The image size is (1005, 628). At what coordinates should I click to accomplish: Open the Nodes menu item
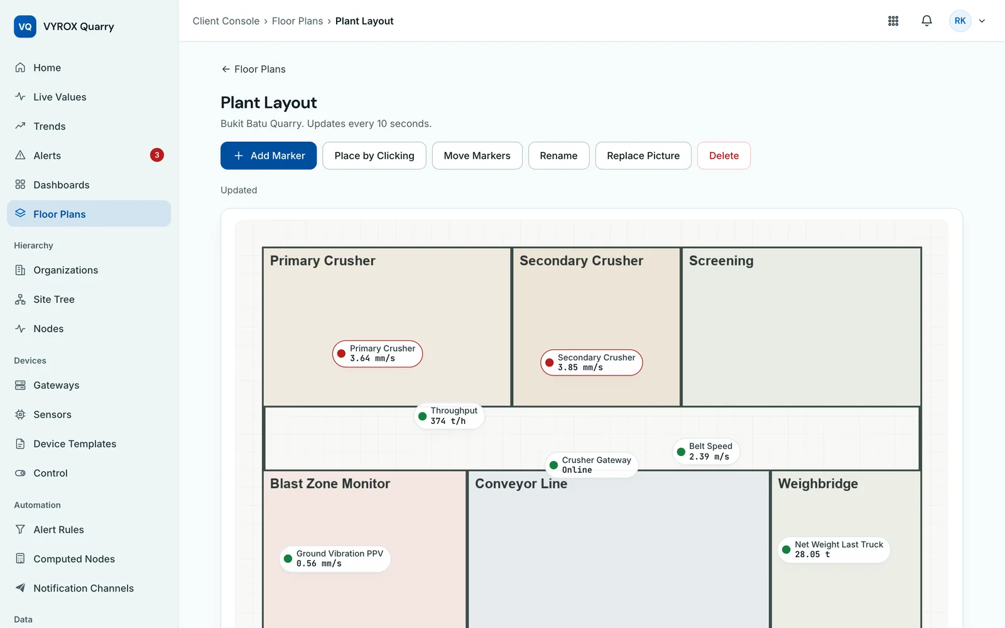89,328
